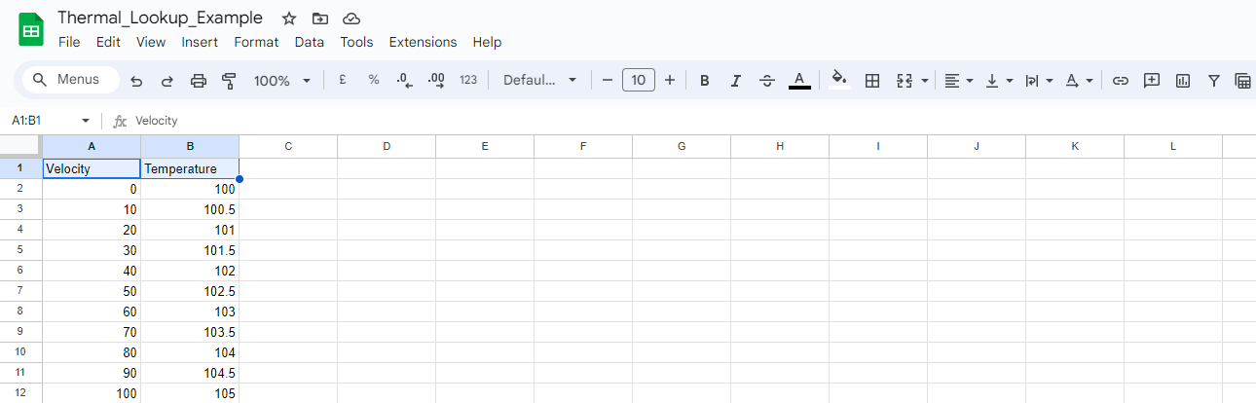The height and width of the screenshot is (403, 1256).
Task: Toggle strikethrough formatting
Action: [x=767, y=81]
